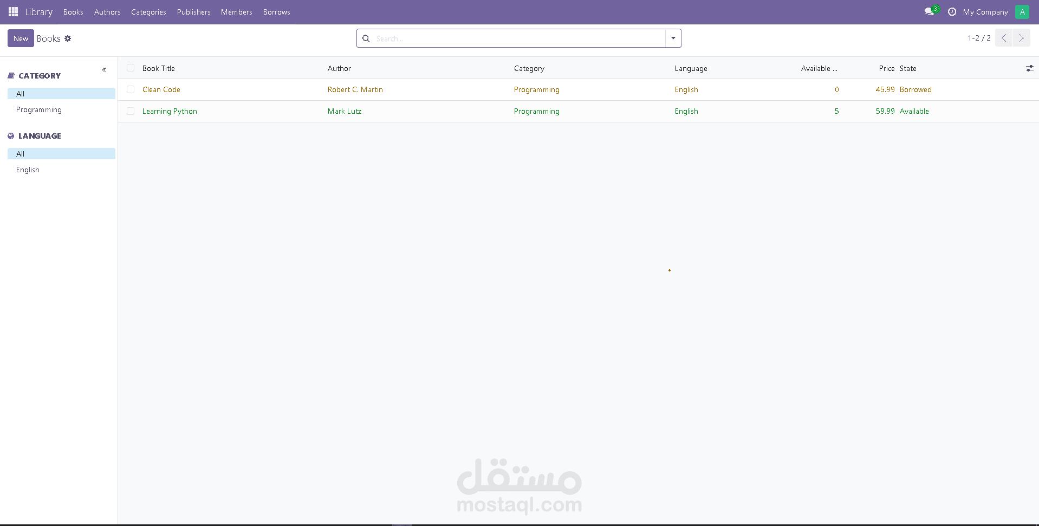This screenshot has height=526, width=1039.
Task: Unpin the sidebar with the pin icon
Action: click(x=104, y=69)
